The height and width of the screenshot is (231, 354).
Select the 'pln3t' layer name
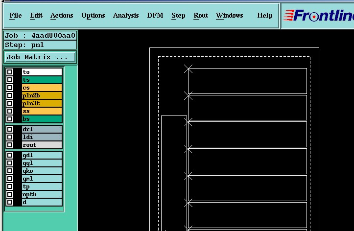pyautogui.click(x=42, y=103)
